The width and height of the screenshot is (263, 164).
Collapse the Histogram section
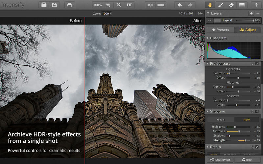[208, 38]
